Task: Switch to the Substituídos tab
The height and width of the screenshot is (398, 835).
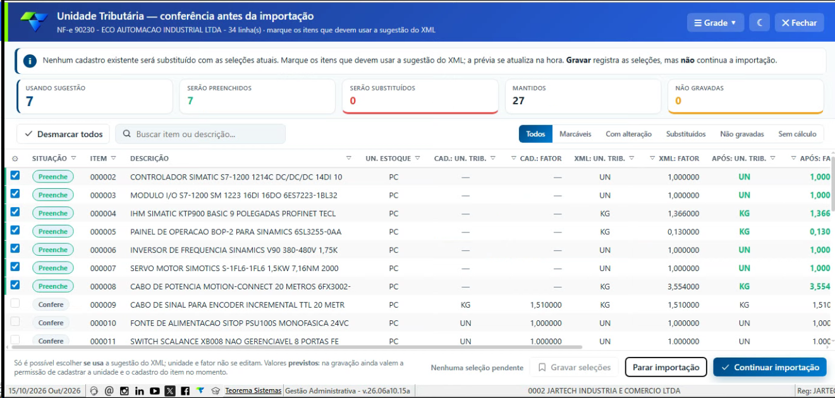Action: (686, 134)
